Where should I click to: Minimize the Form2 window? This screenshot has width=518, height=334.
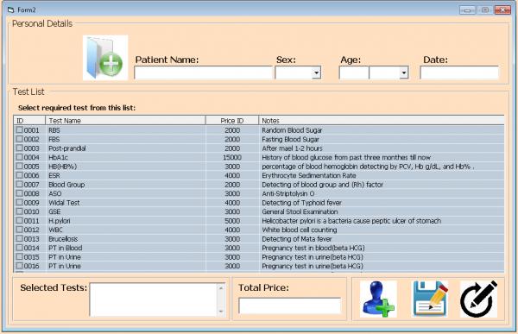[x=467, y=10]
